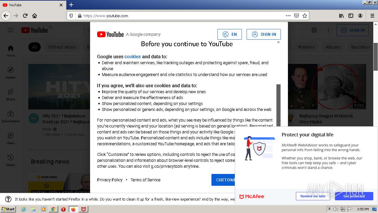Viewport: 378px width, 213px height.
Task: Open McAfee from the taskbar
Action: click(x=84, y=209)
